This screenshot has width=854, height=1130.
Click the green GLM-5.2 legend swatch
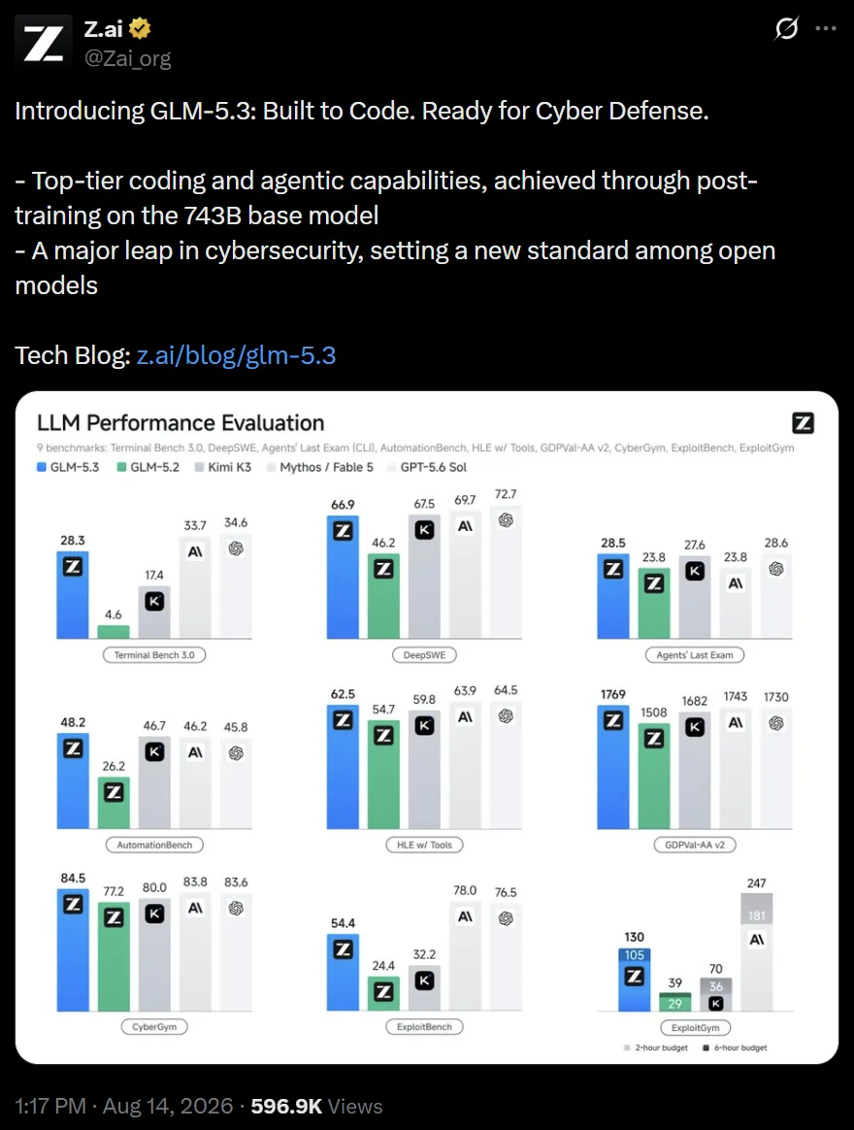122,467
